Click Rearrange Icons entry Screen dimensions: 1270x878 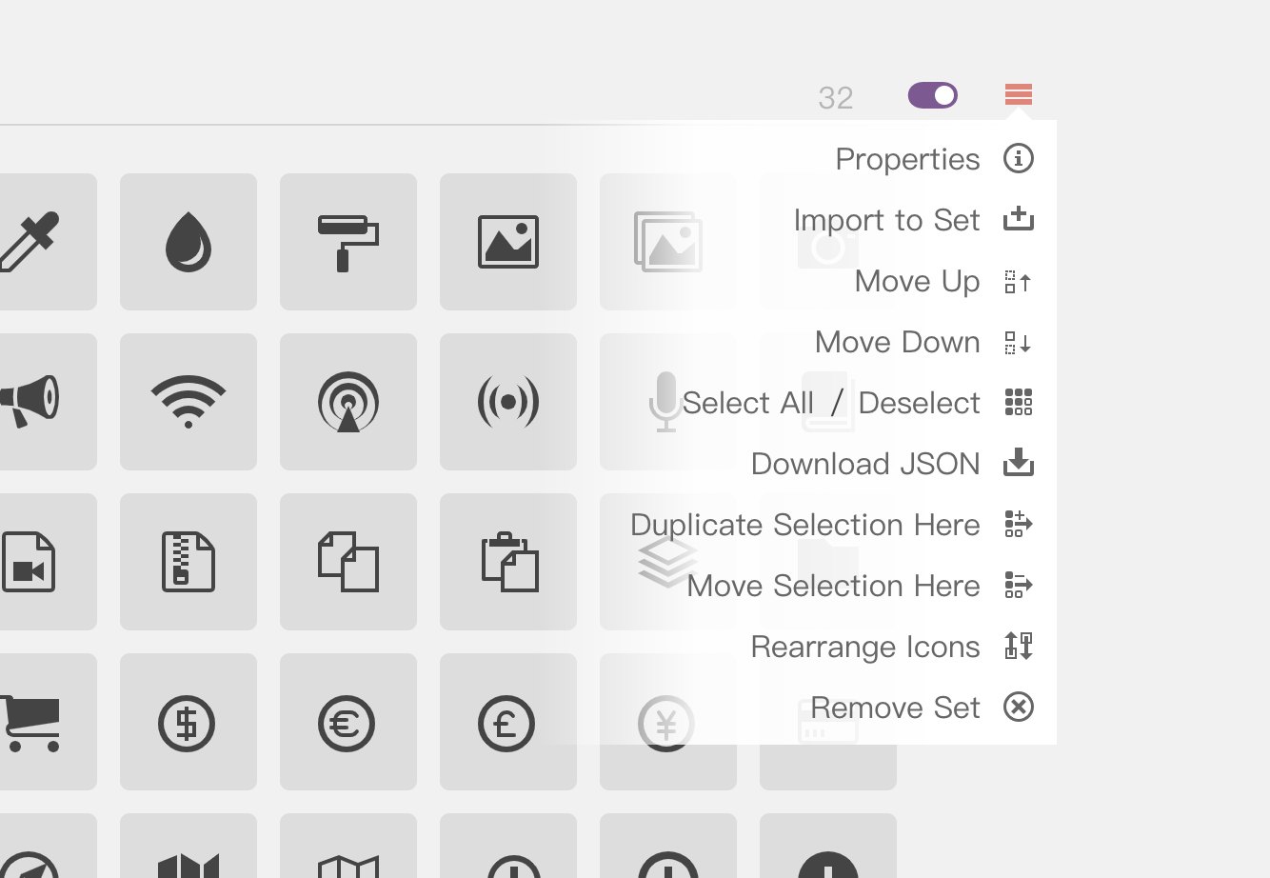(x=865, y=647)
